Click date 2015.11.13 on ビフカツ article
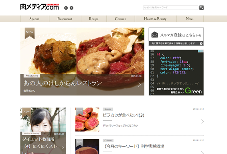The height and width of the screenshot is (154, 227). (x=199, y=109)
